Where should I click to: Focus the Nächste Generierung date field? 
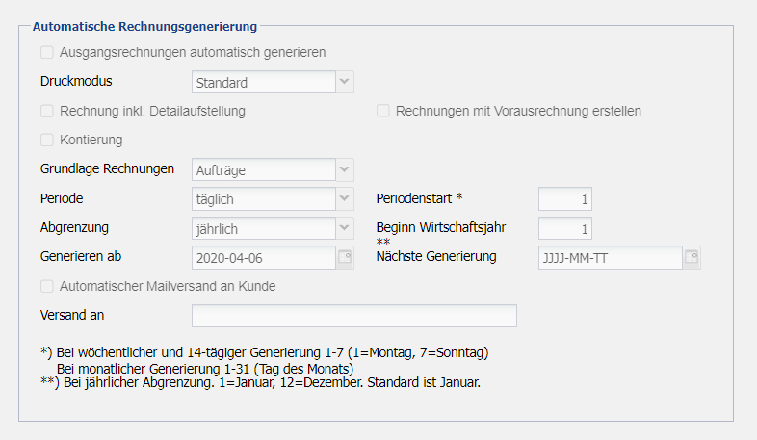pos(609,257)
